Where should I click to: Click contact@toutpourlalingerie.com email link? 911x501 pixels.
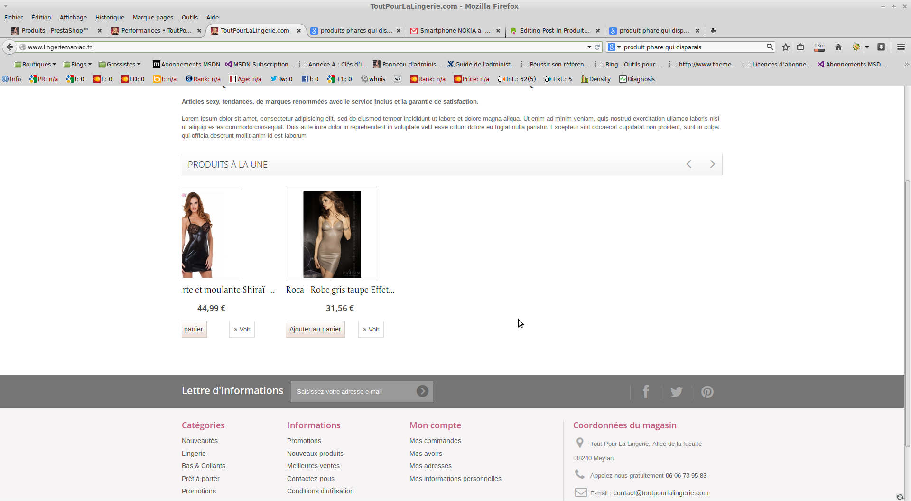(661, 493)
